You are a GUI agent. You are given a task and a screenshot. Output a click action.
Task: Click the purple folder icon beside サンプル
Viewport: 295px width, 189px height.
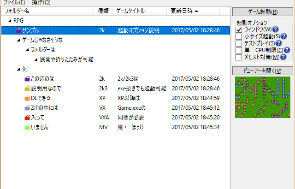tap(18, 30)
